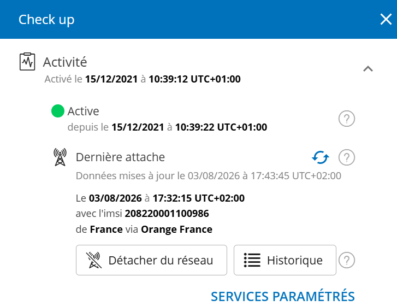397x306 pixels.
Task: Click the antenna tower icon
Action: (60, 157)
